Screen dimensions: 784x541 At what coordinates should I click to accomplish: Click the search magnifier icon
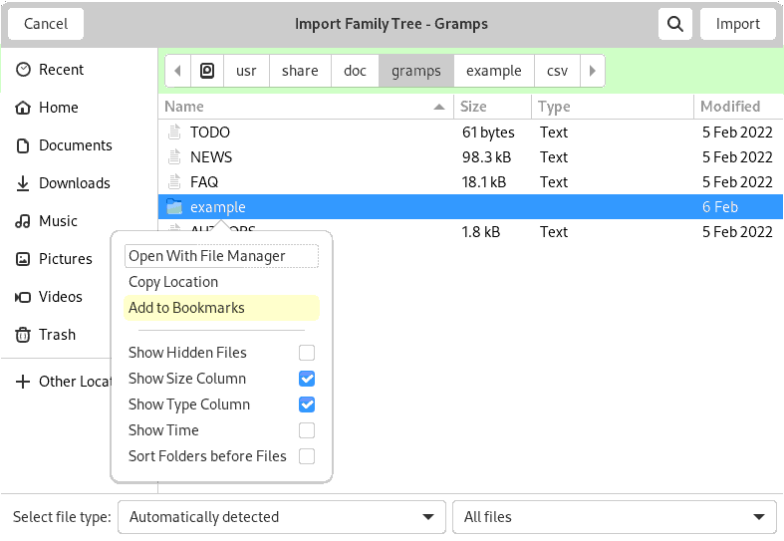pyautogui.click(x=675, y=24)
